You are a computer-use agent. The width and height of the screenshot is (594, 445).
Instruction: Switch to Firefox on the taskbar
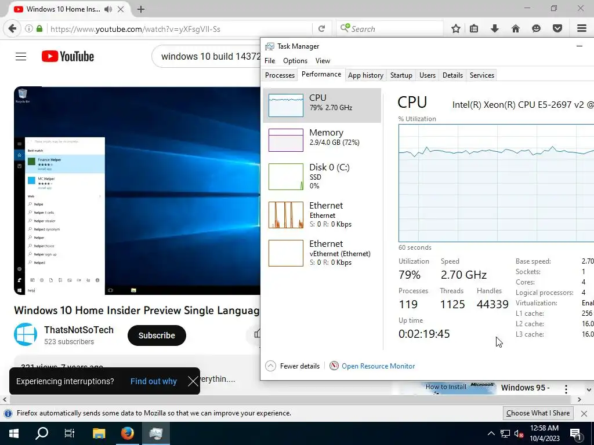pos(127,433)
